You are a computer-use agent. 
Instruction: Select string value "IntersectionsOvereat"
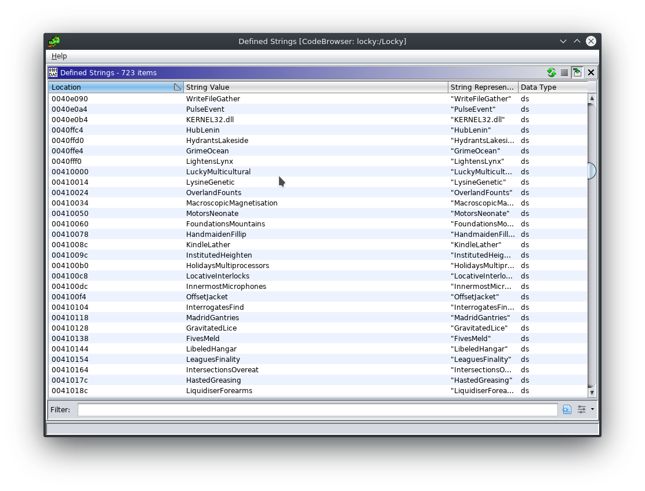click(x=223, y=370)
